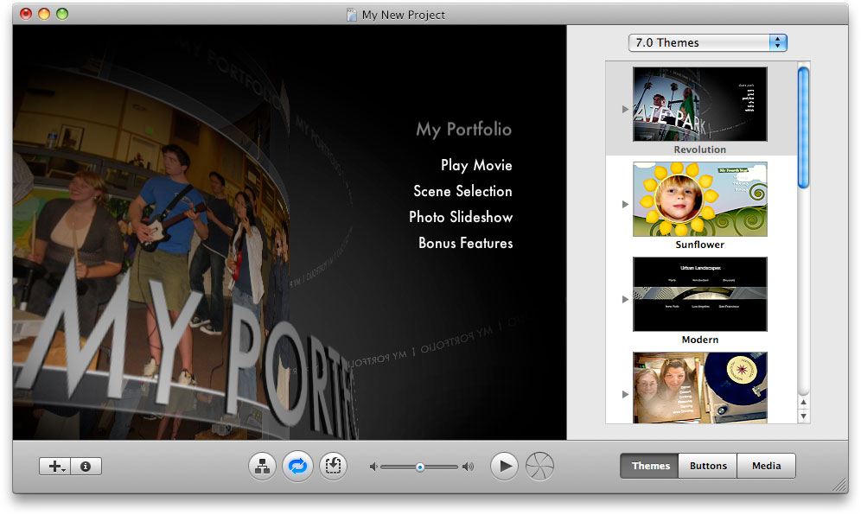Viewport: 861px width, 515px height.
Task: Select the Scene Selection menu button
Action: [462, 191]
